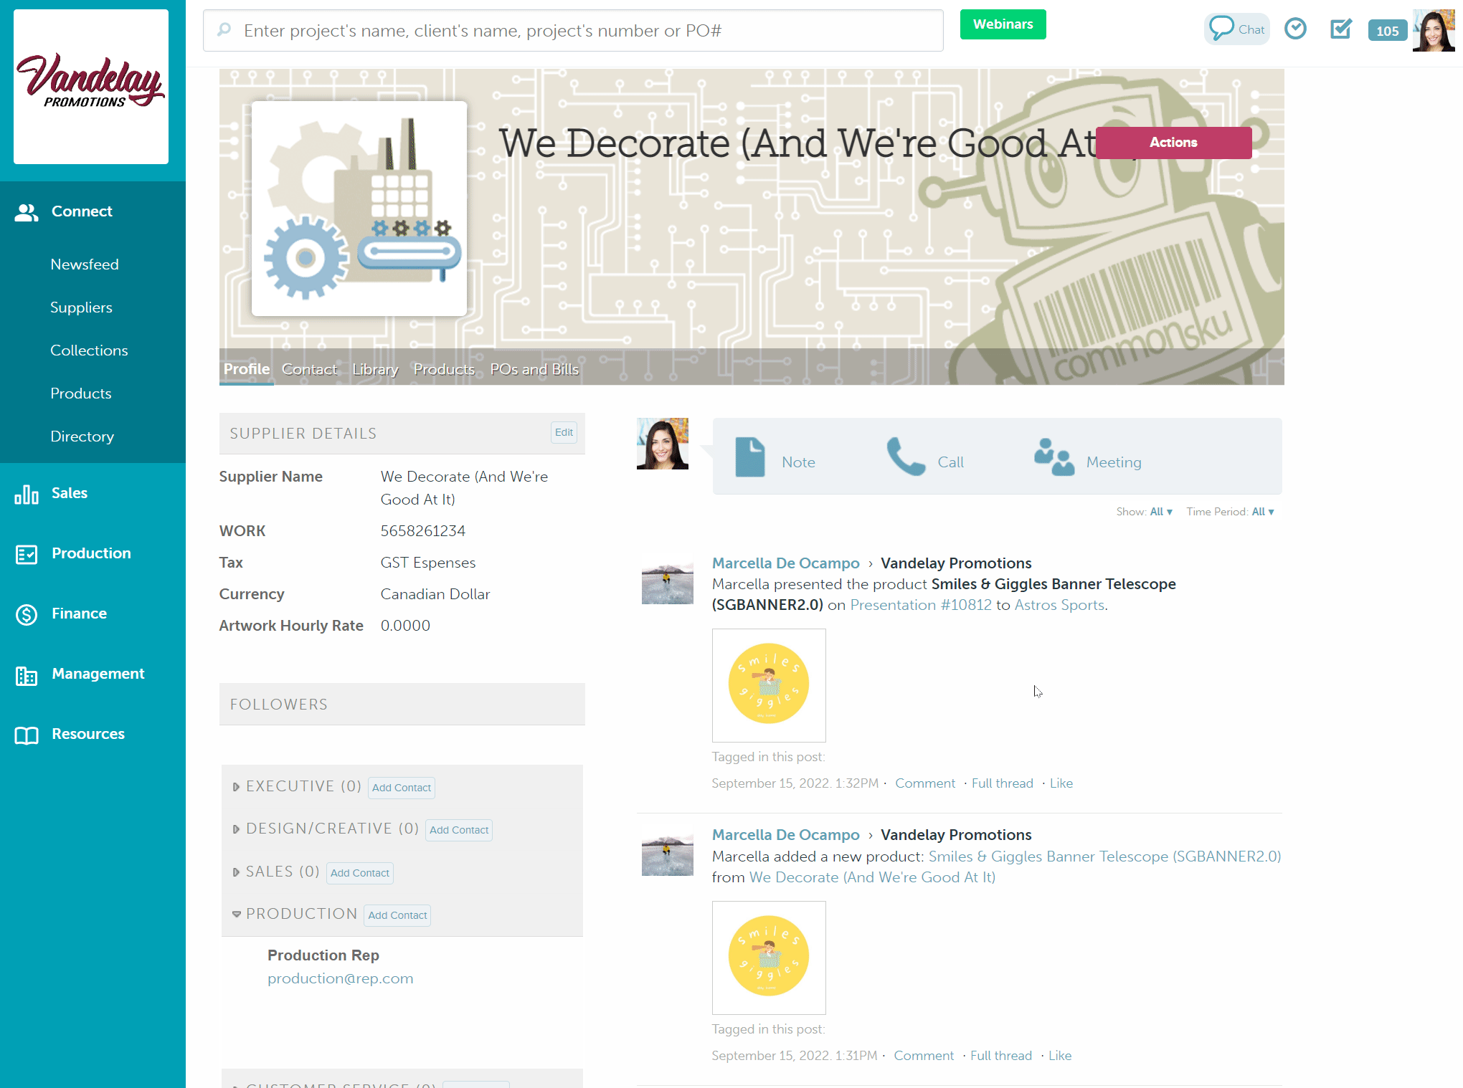This screenshot has height=1088, width=1463.
Task: Switch to the POs and Bills tab
Action: (534, 369)
